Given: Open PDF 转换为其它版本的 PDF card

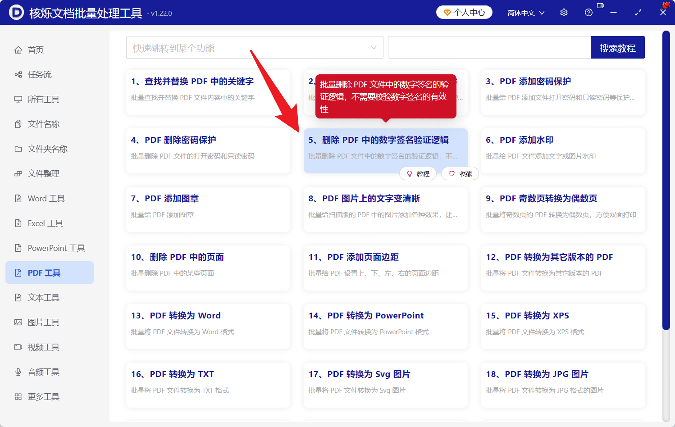Looking at the screenshot, I should (563, 268).
